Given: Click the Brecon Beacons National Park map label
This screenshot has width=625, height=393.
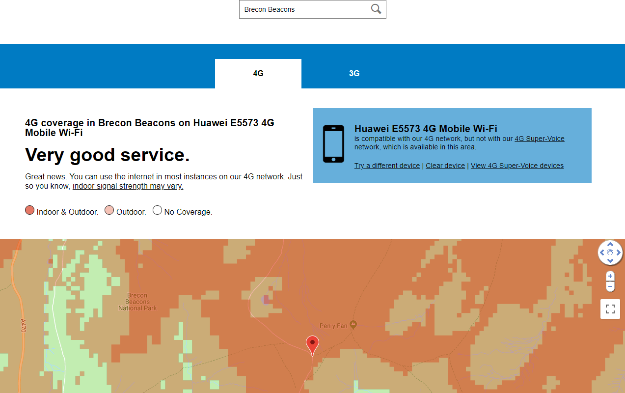Looking at the screenshot, I should [137, 302].
